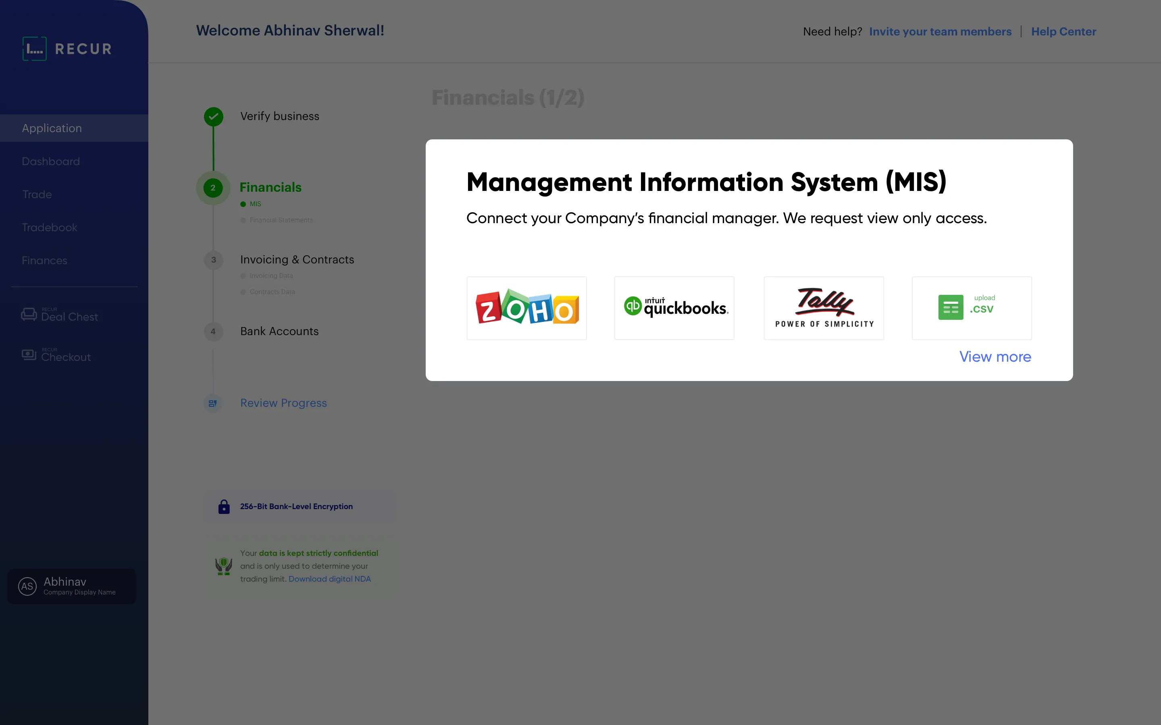Click the encryption lock icon

(x=224, y=507)
